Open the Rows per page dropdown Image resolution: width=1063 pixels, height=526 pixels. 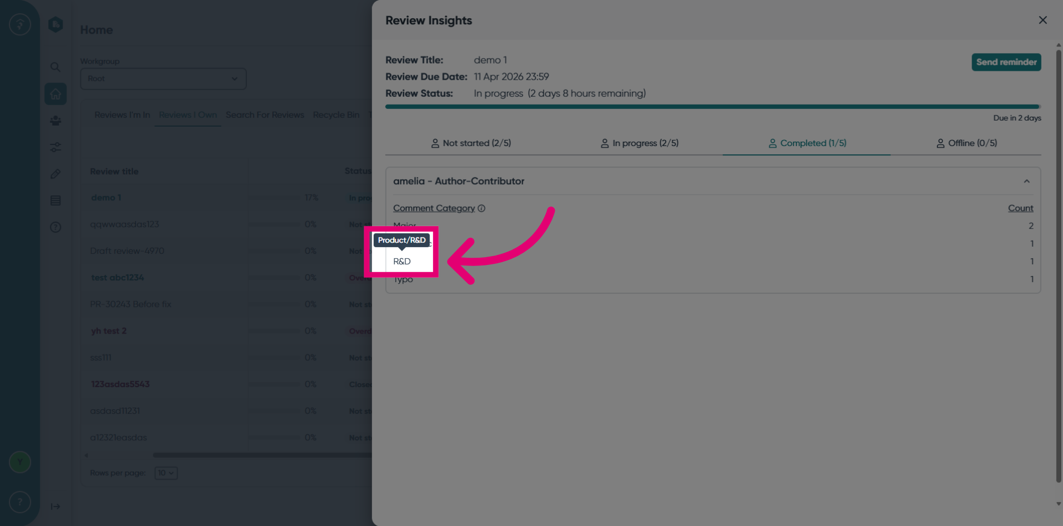click(166, 473)
